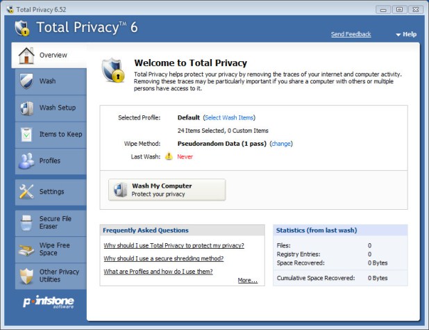Click the Pointstone Software logo
The height and width of the screenshot is (330, 429).
(44, 302)
